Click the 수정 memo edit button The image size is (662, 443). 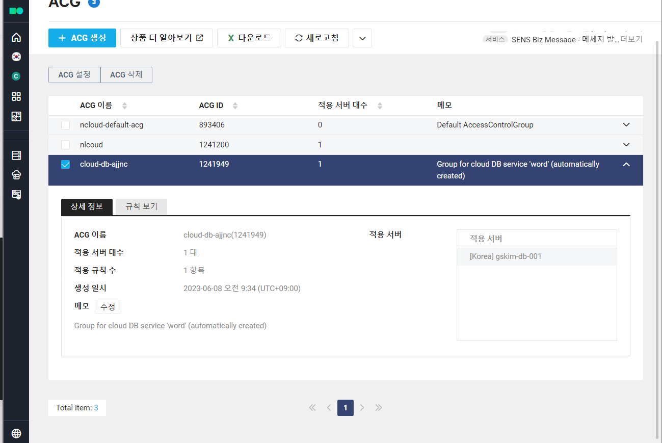108,307
